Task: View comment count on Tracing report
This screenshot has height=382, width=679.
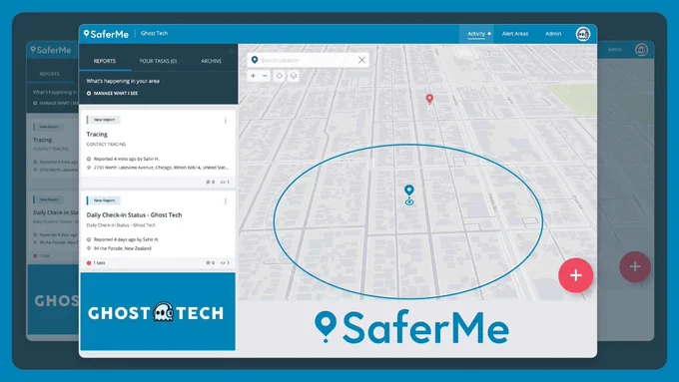Action: point(211,183)
